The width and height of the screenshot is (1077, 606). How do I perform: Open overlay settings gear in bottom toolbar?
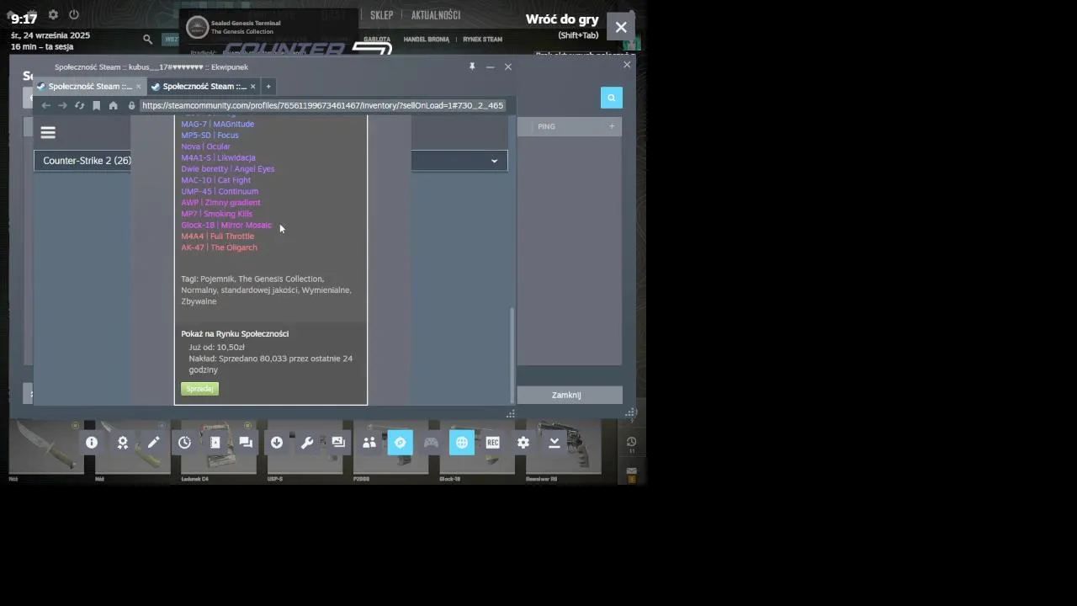(x=523, y=443)
